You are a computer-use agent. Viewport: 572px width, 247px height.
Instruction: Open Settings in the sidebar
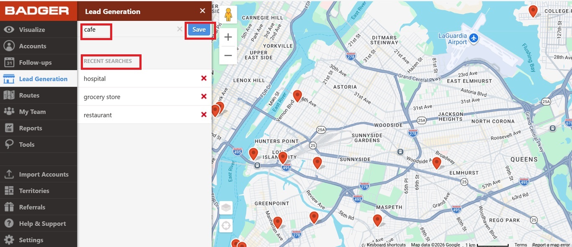point(31,240)
